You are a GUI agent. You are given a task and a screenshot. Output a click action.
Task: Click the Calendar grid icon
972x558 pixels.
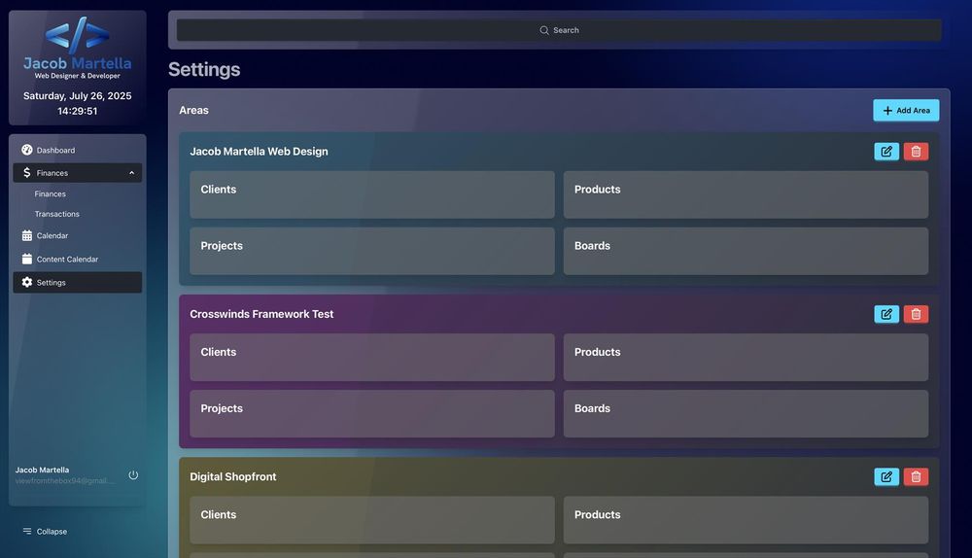pyautogui.click(x=26, y=235)
